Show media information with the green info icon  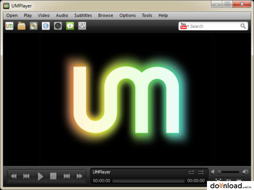tap(70, 26)
